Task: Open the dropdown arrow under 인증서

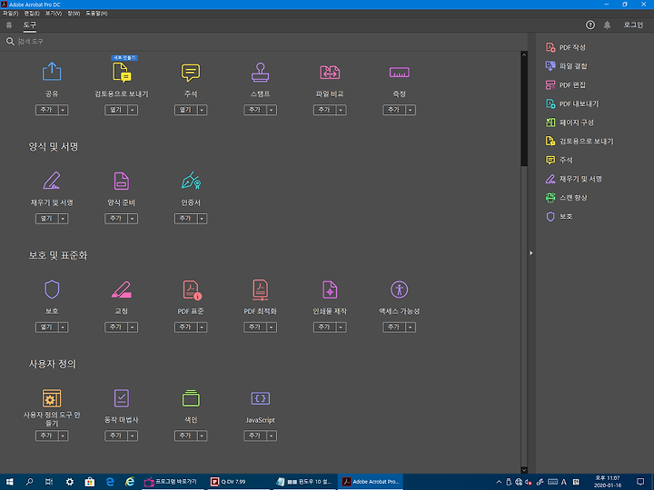Action: 202,219
